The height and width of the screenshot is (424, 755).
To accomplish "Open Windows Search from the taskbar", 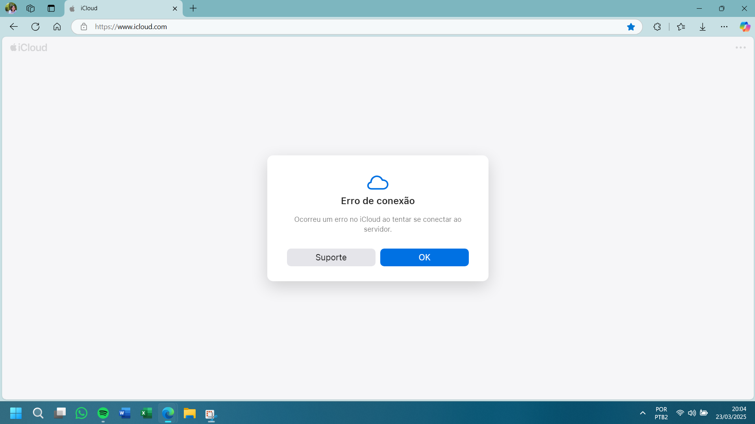I will (38, 413).
